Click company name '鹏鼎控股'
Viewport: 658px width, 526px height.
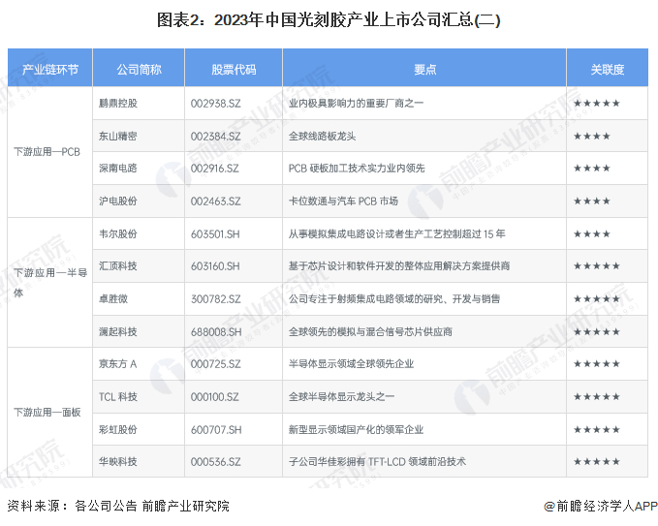(118, 104)
